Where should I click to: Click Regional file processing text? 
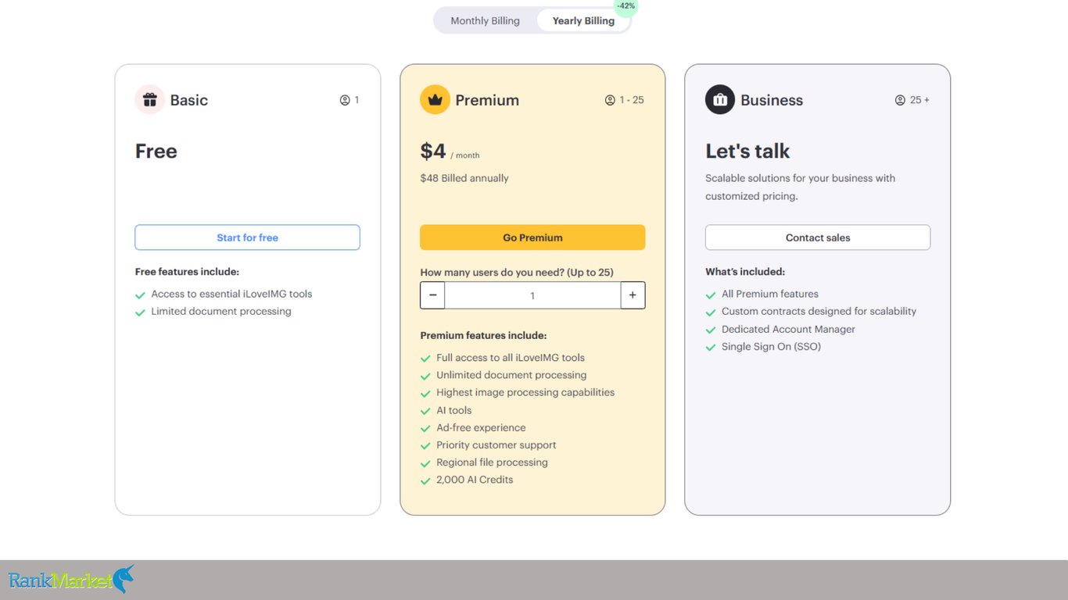[492, 462]
